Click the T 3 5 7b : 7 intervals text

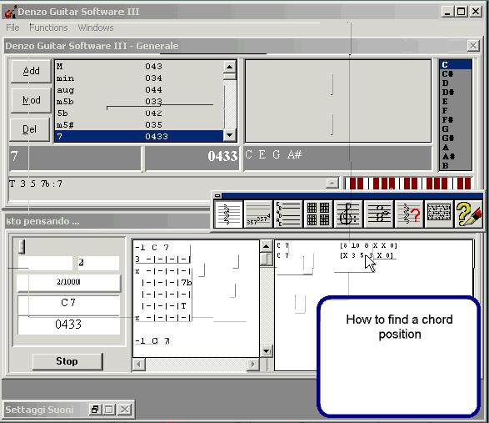pos(36,184)
